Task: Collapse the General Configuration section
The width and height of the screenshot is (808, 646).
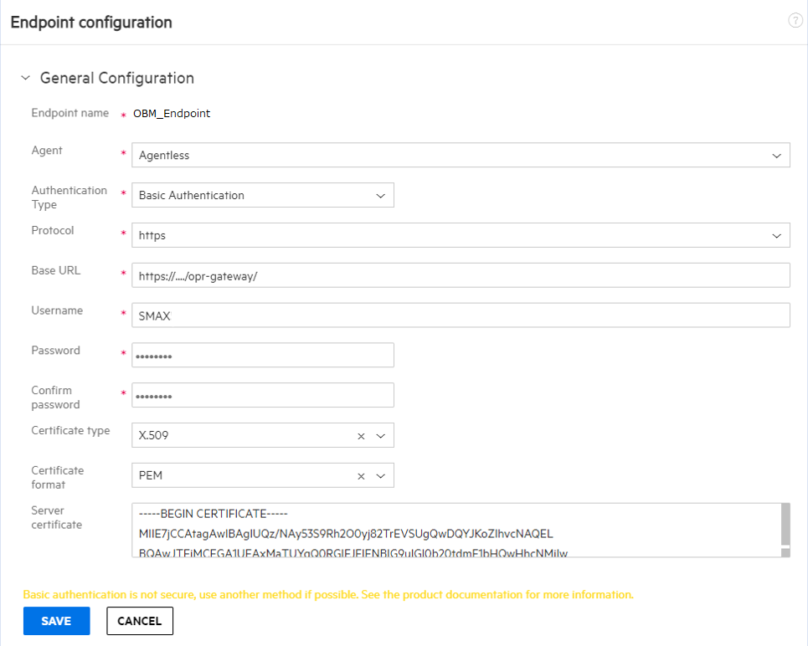Action: point(25,77)
